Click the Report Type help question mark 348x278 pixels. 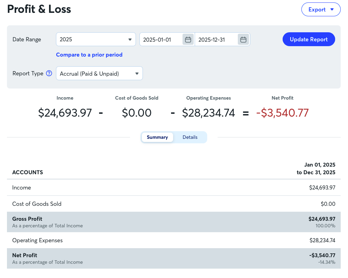coord(49,73)
